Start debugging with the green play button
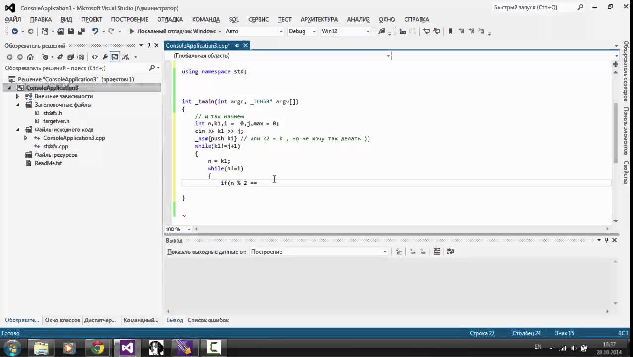Viewport: 633px width, 357px height. [x=132, y=31]
